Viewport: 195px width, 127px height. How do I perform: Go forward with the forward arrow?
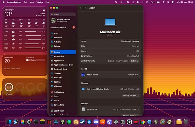coord(85,8)
